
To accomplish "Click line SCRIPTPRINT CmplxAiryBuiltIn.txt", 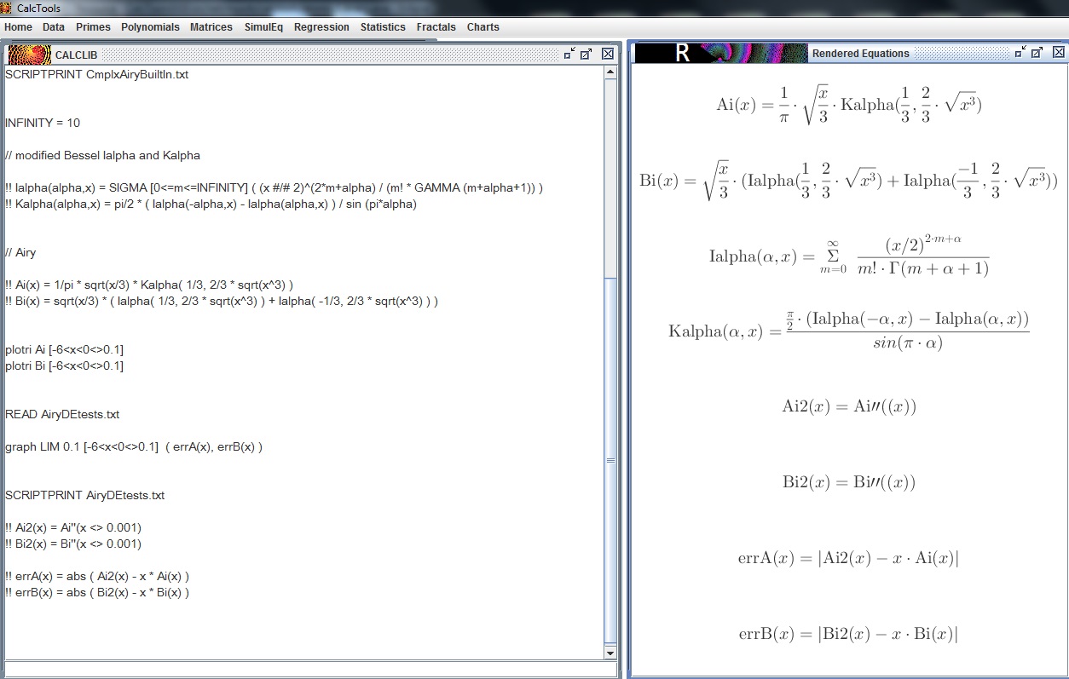I will click(96, 74).
